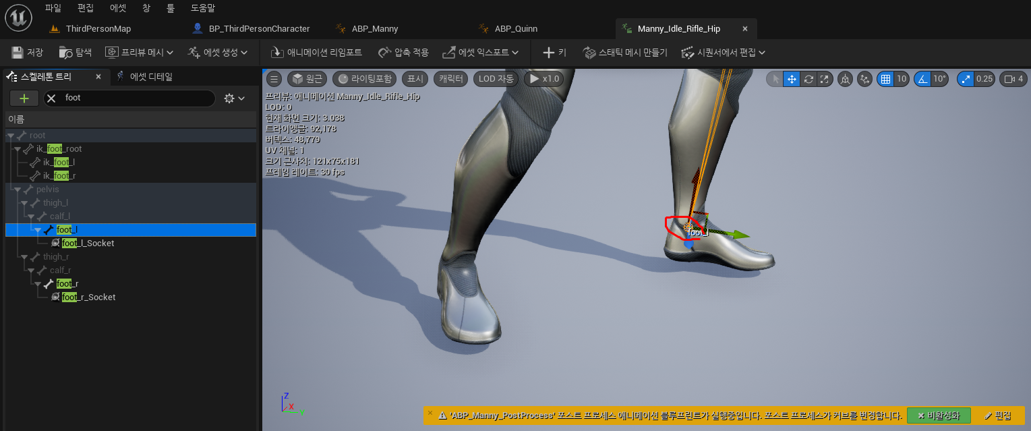The height and width of the screenshot is (431, 1031).
Task: Activate the translate move tool
Action: coord(792,79)
